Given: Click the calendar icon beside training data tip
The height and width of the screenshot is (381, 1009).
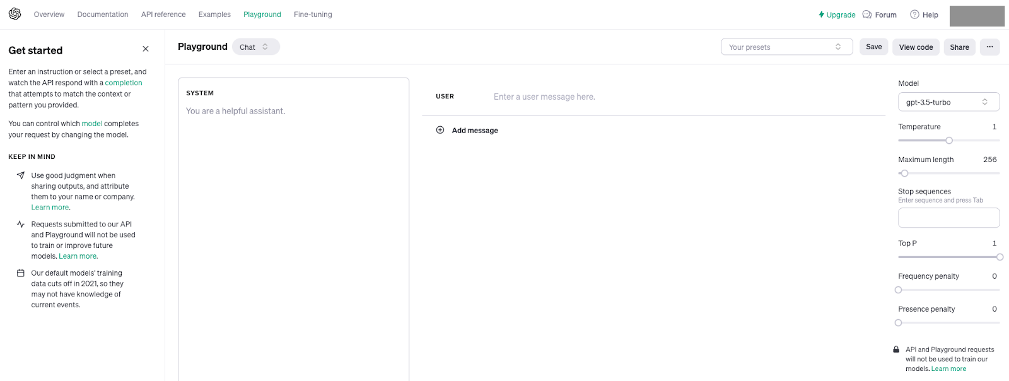Looking at the screenshot, I should 21,273.
